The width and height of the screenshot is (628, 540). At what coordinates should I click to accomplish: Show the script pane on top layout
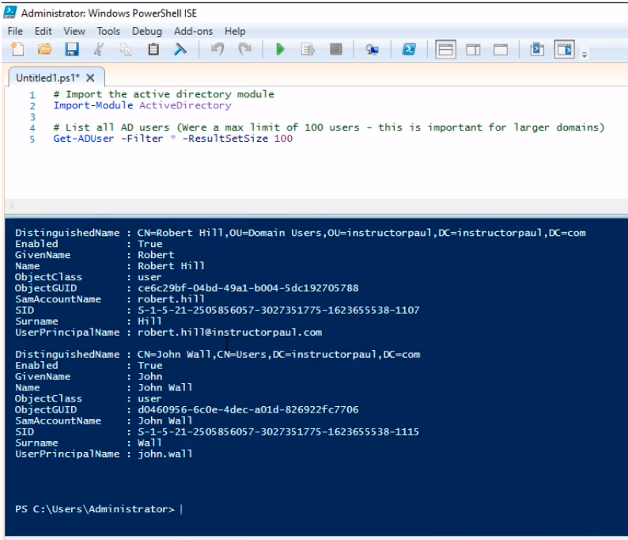(446, 50)
